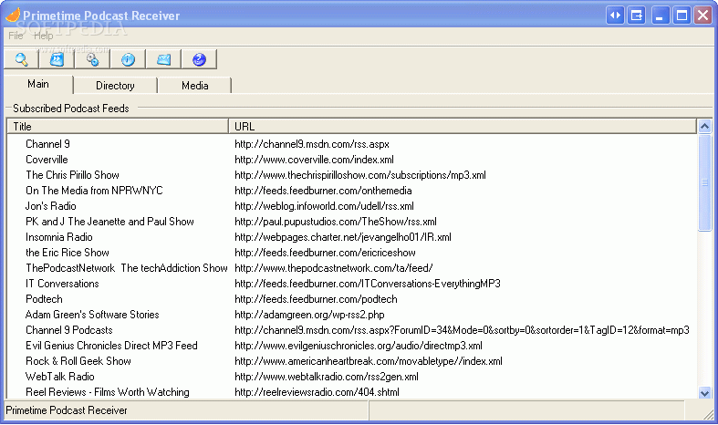Click the URL column header
Viewport: 718px width, 425px height.
pos(462,127)
